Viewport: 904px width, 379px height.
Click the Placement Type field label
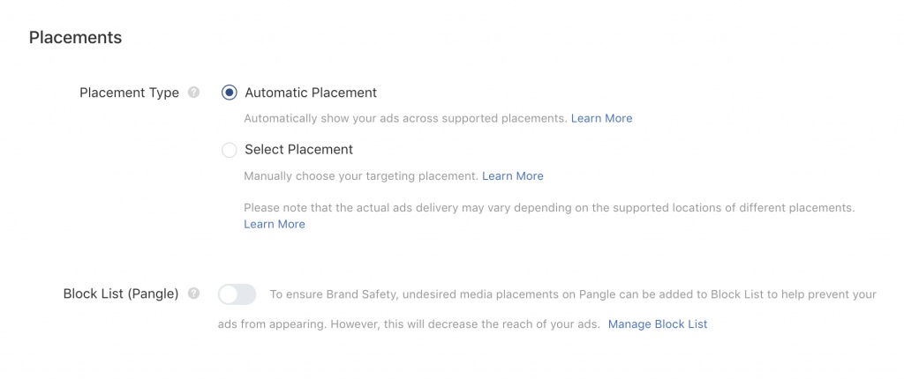coord(129,93)
